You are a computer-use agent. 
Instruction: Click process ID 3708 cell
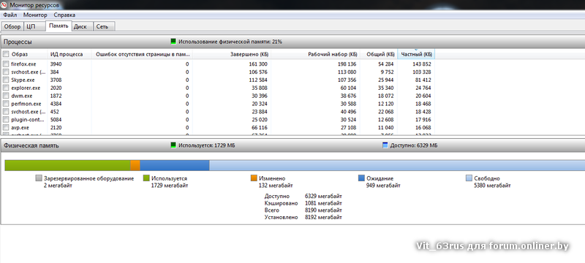(x=56, y=80)
